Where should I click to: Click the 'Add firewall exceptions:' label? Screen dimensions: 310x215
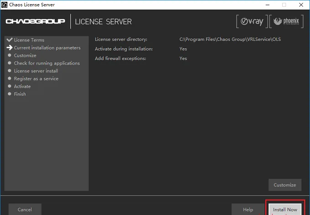point(120,58)
